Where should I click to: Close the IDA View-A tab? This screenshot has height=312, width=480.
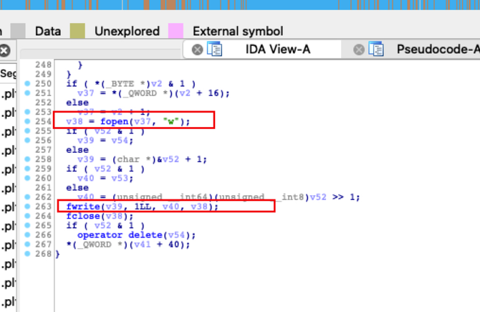tap(196, 49)
